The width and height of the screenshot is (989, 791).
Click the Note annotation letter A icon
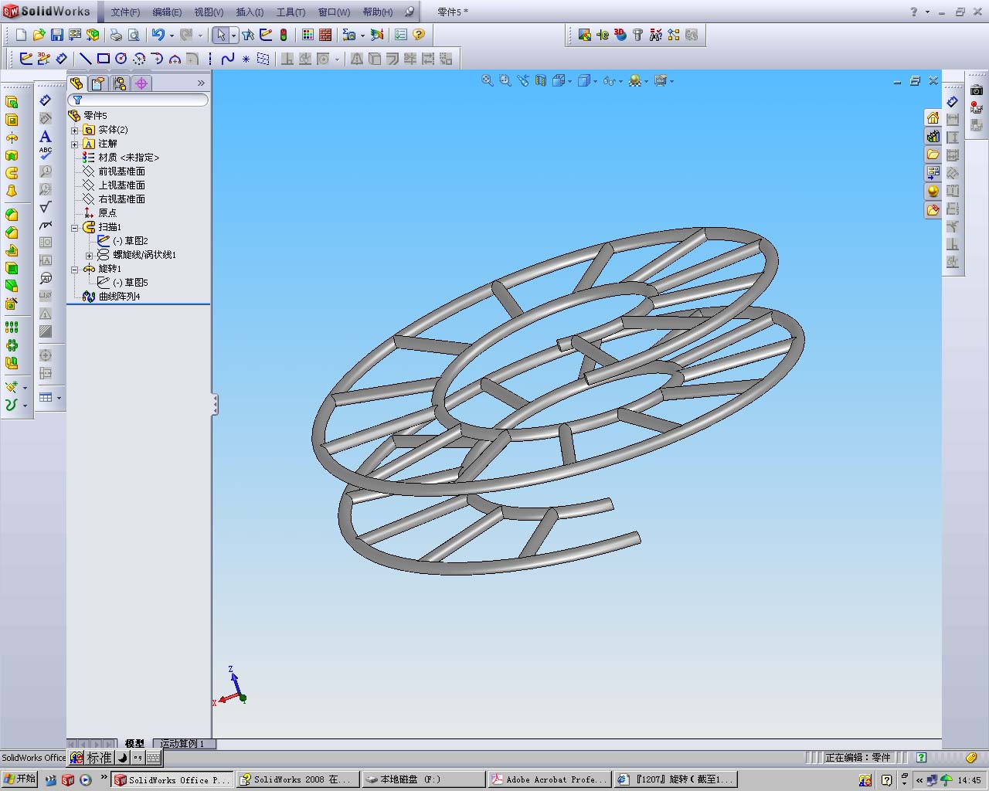click(46, 136)
